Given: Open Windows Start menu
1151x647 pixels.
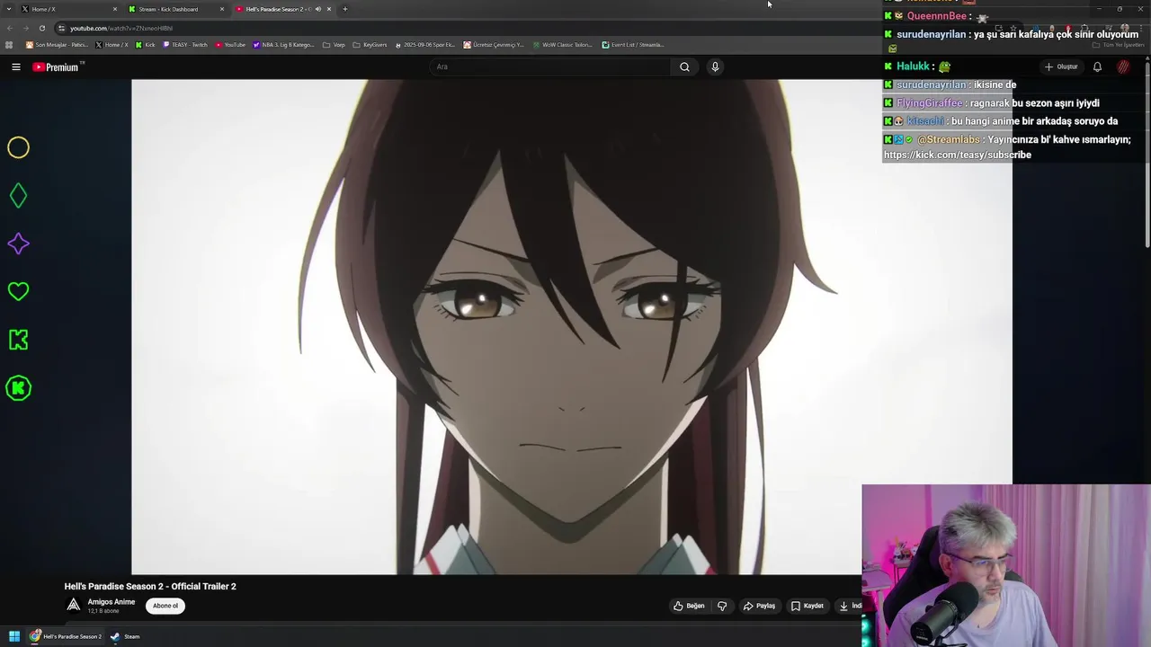Looking at the screenshot, I should (x=14, y=636).
